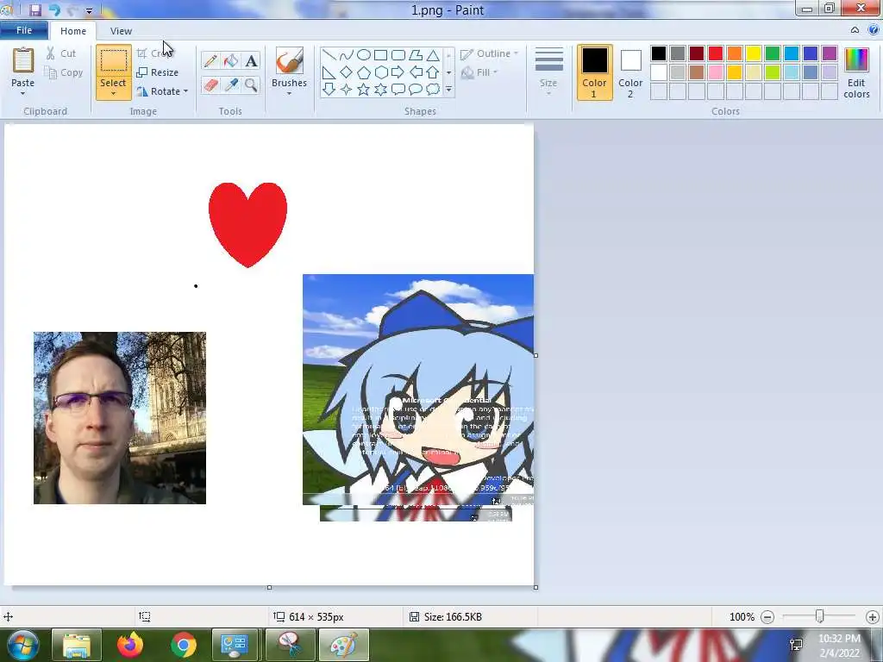
Task: Choose the Line shape
Action: (x=329, y=55)
